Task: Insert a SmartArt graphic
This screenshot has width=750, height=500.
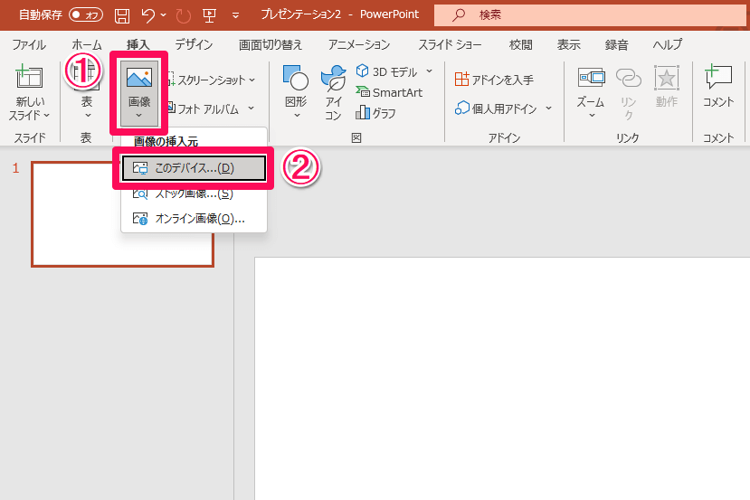Action: 389,92
